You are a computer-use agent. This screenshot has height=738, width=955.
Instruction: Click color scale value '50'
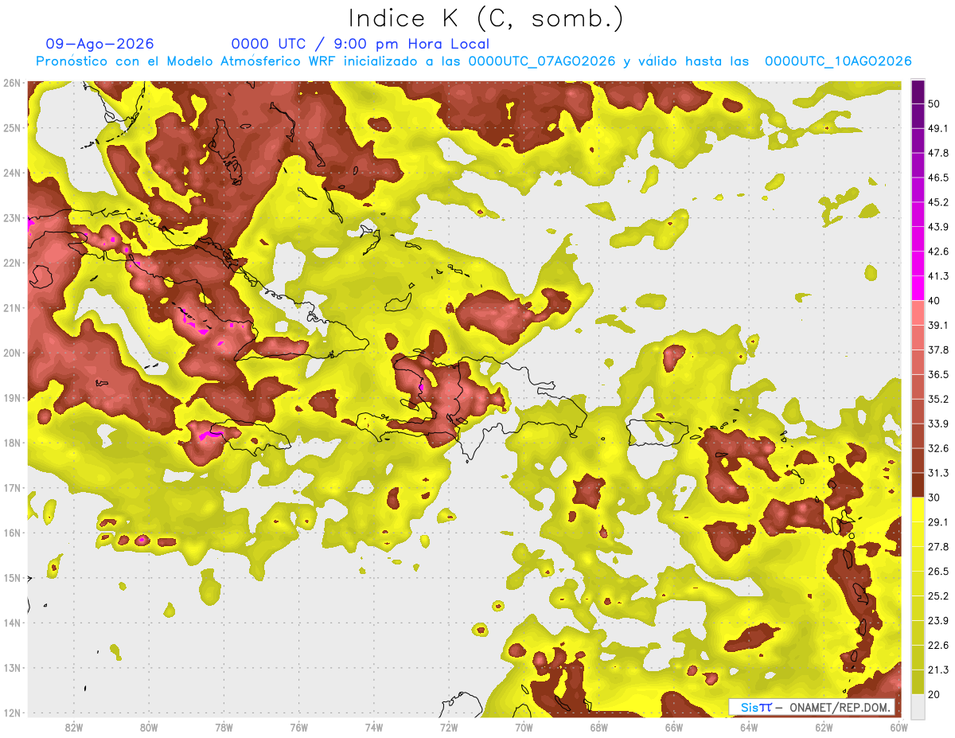[936, 103]
